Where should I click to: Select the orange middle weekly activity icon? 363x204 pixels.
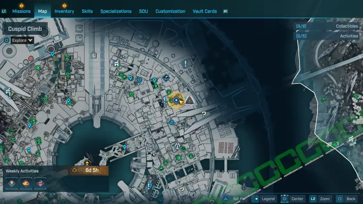coord(26,183)
